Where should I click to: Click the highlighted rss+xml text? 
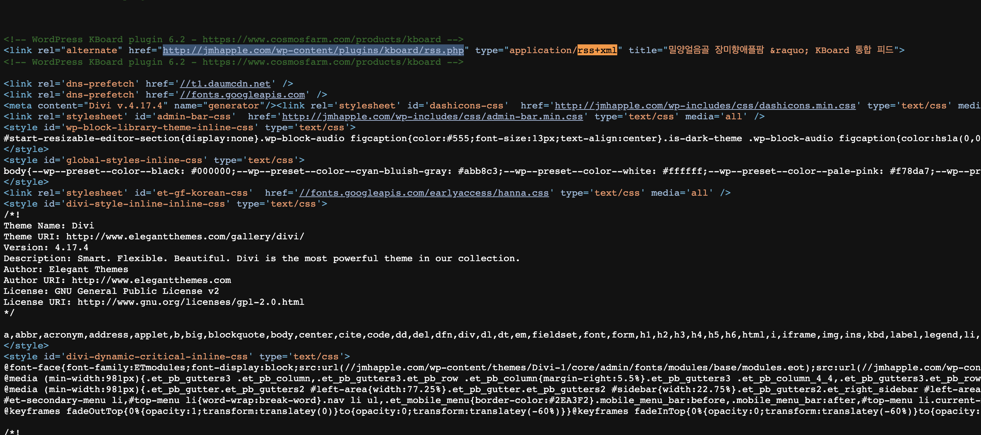click(x=597, y=50)
